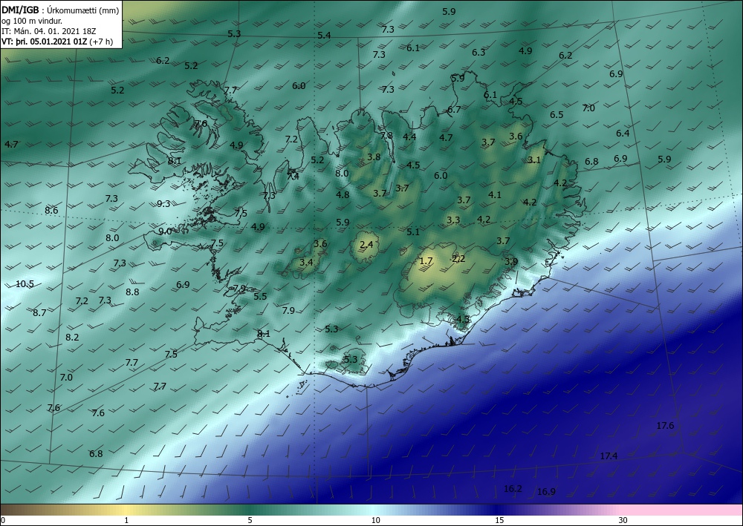Screen dimensions: 743x526
Task: Select the map value 6.4
Action: [623, 134]
